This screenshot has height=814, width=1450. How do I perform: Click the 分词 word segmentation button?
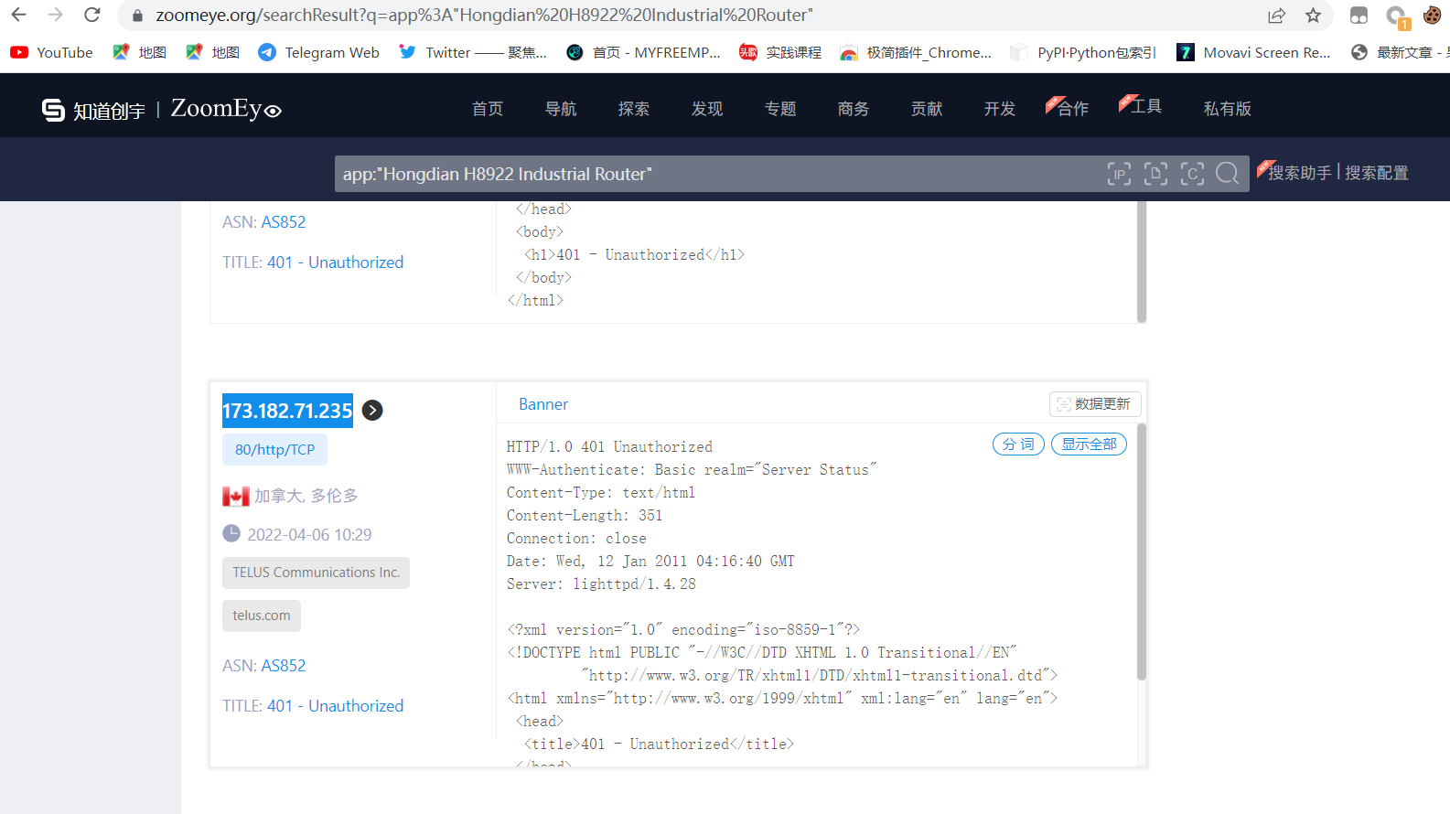pyautogui.click(x=1018, y=444)
